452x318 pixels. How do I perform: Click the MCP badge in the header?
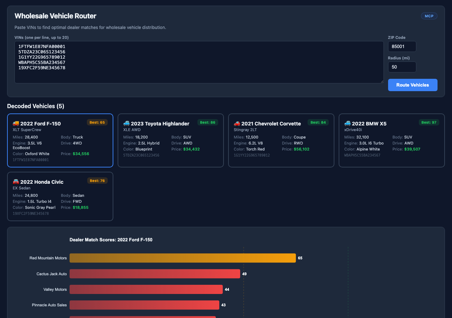(x=429, y=16)
